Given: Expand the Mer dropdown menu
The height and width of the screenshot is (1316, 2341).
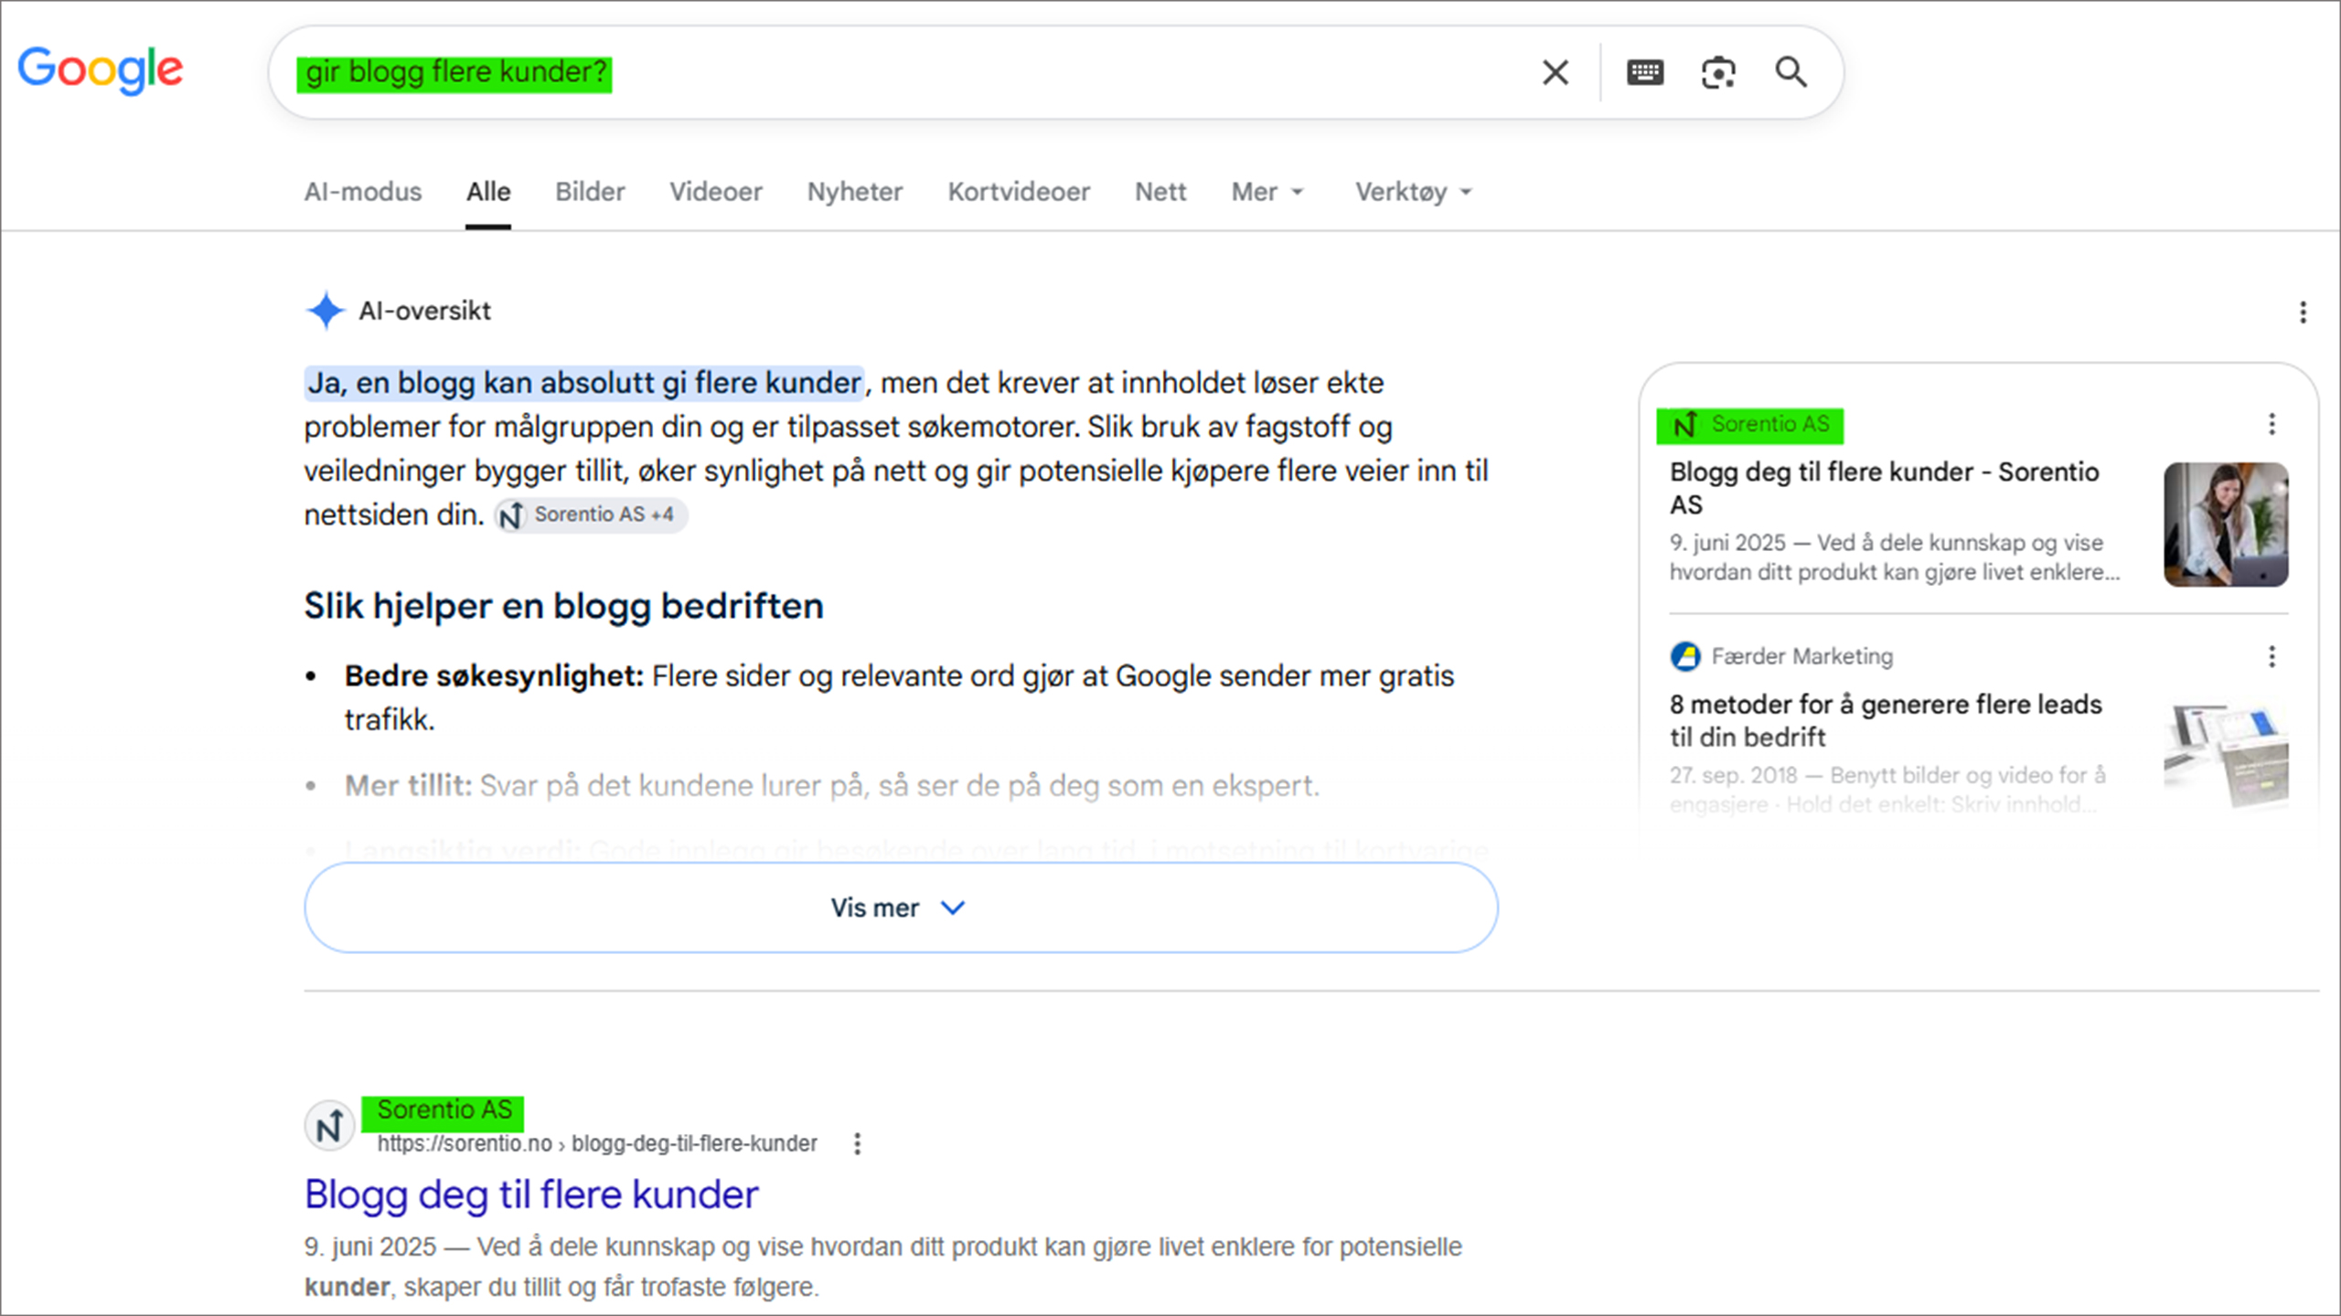Looking at the screenshot, I should [1267, 192].
